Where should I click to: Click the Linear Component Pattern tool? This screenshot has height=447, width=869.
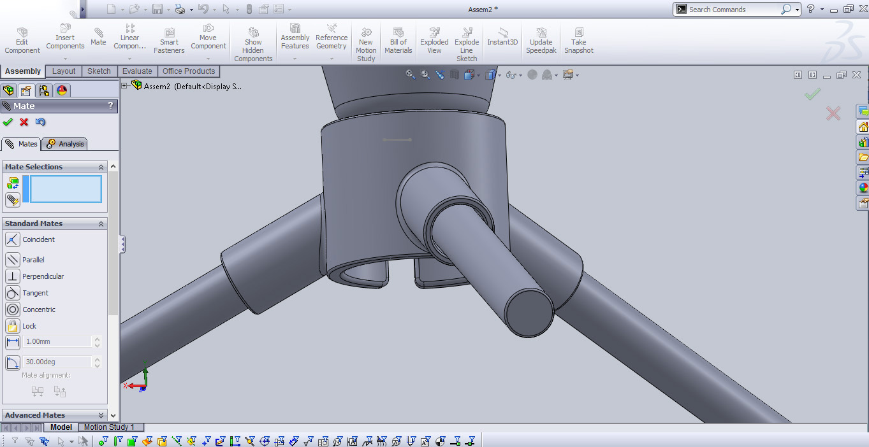pos(130,37)
